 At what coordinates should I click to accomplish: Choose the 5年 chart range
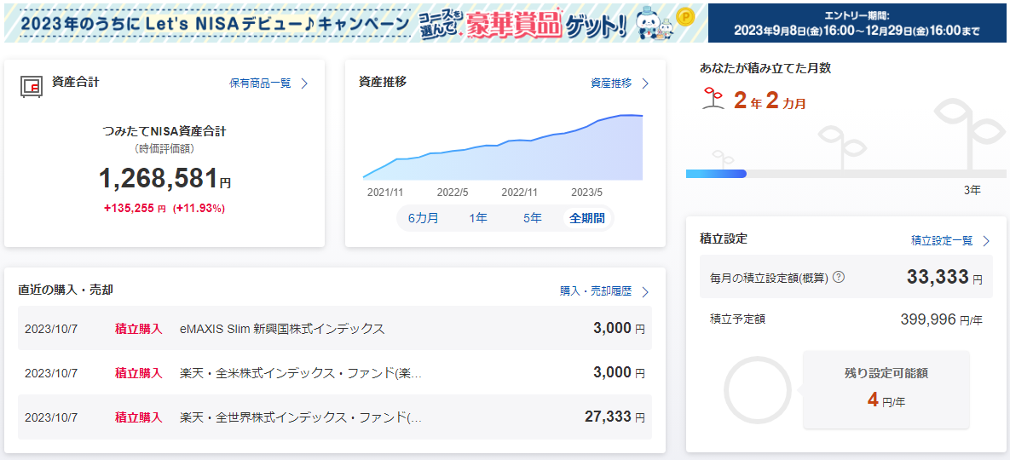(x=533, y=218)
